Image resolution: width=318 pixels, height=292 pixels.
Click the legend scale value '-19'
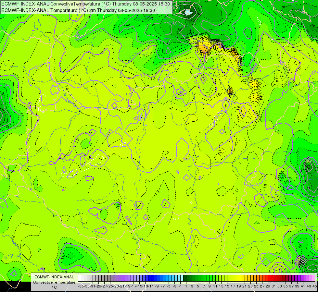128,286
